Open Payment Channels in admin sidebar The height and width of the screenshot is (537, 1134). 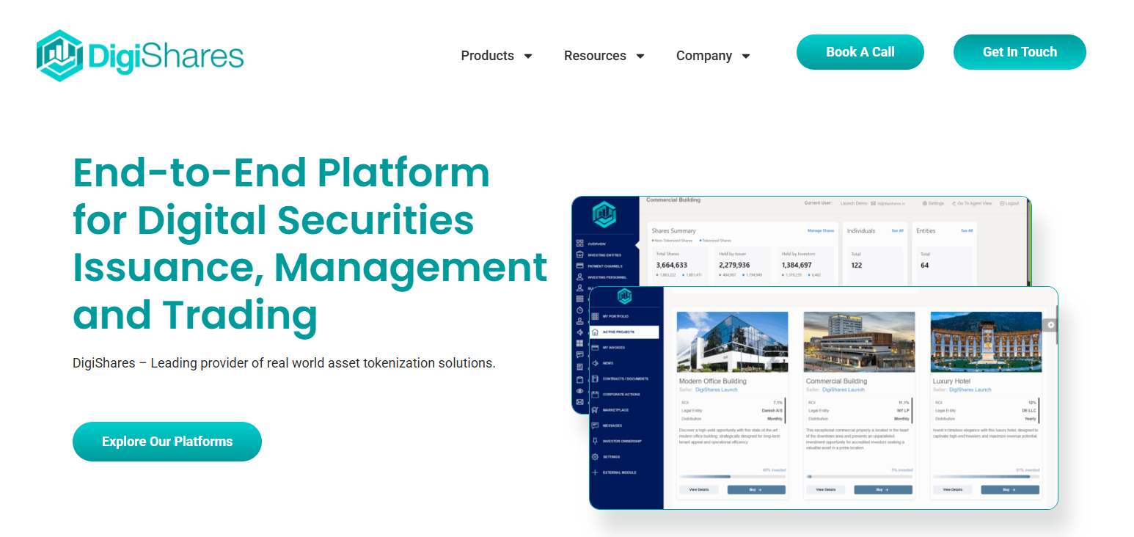click(599, 266)
